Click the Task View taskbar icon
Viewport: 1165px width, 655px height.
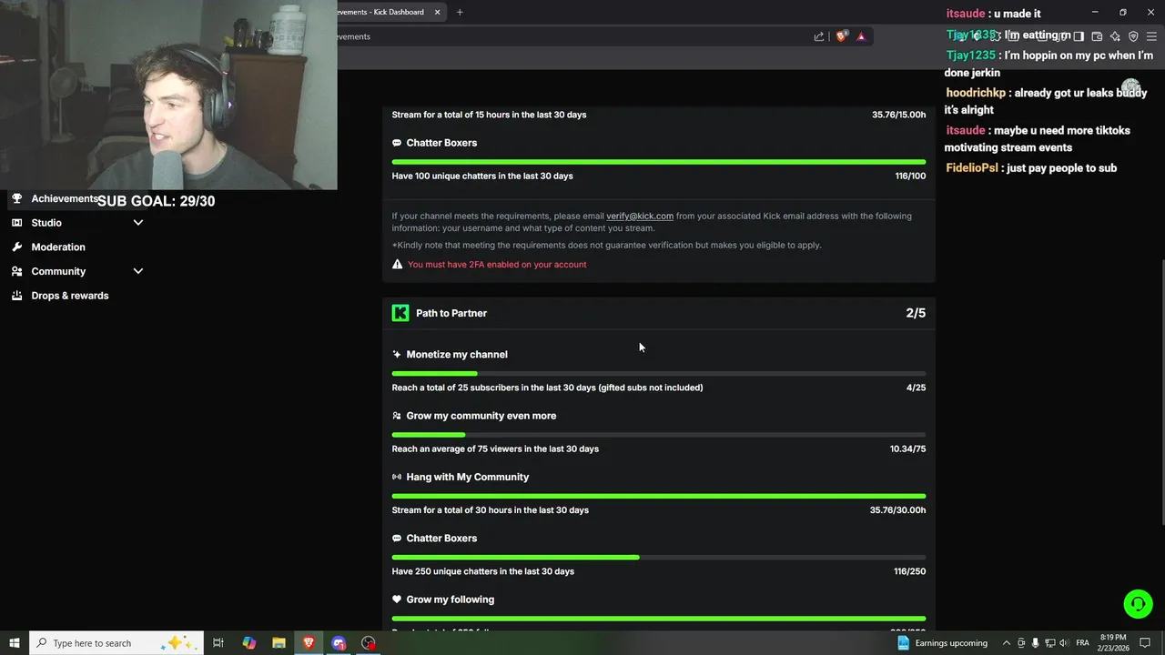(x=218, y=643)
